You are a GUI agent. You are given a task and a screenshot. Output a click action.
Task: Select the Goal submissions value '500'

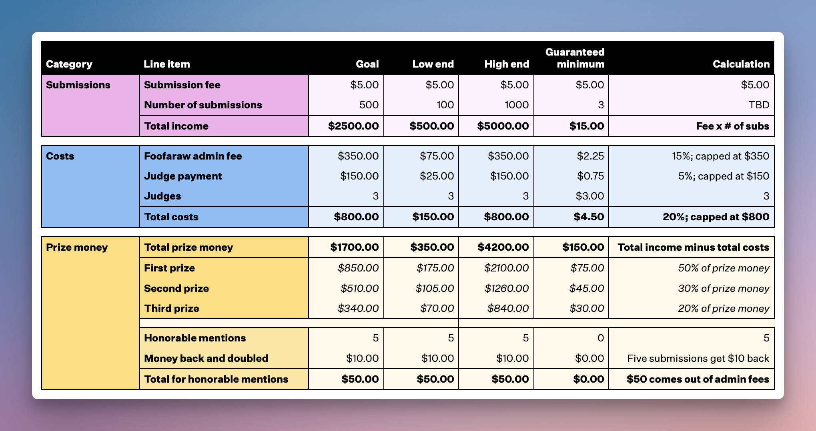pyautogui.click(x=369, y=105)
